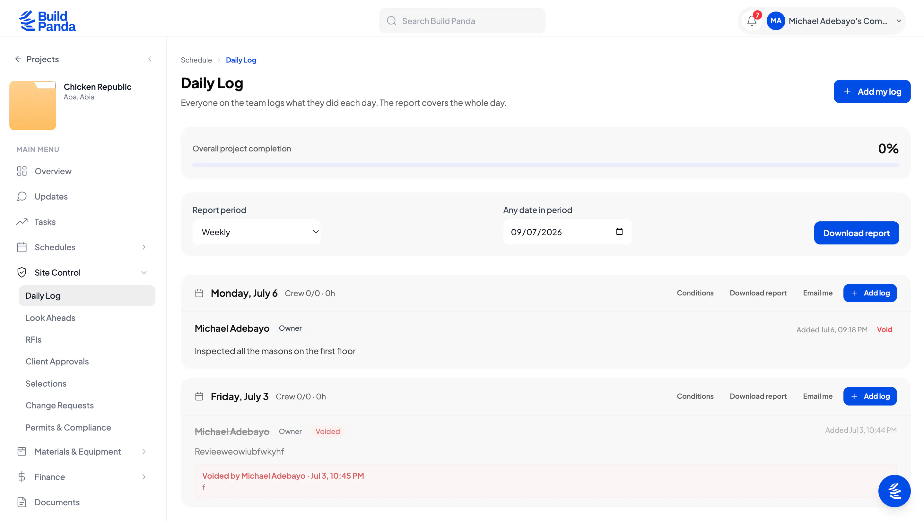
Task: Collapse the sidebar with the chevron
Action: [150, 59]
